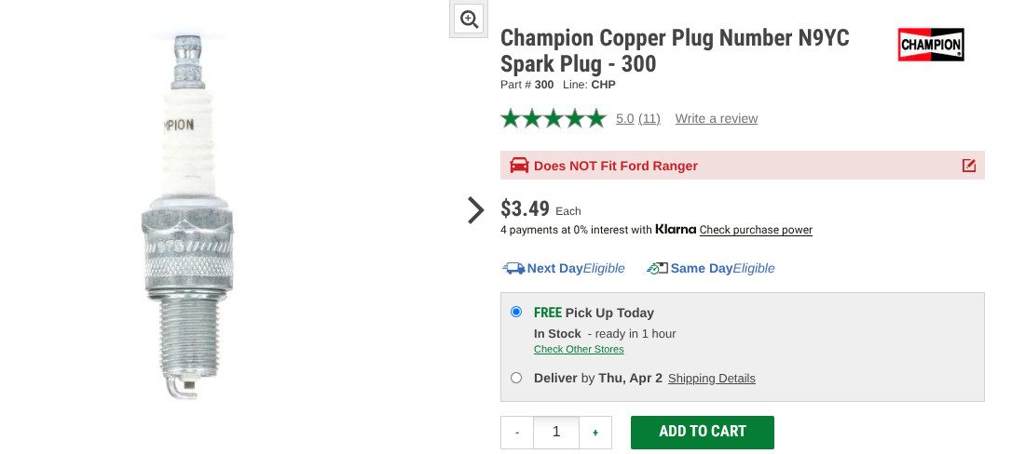Open the Write a review link
The height and width of the screenshot is (454, 1025).
click(716, 118)
